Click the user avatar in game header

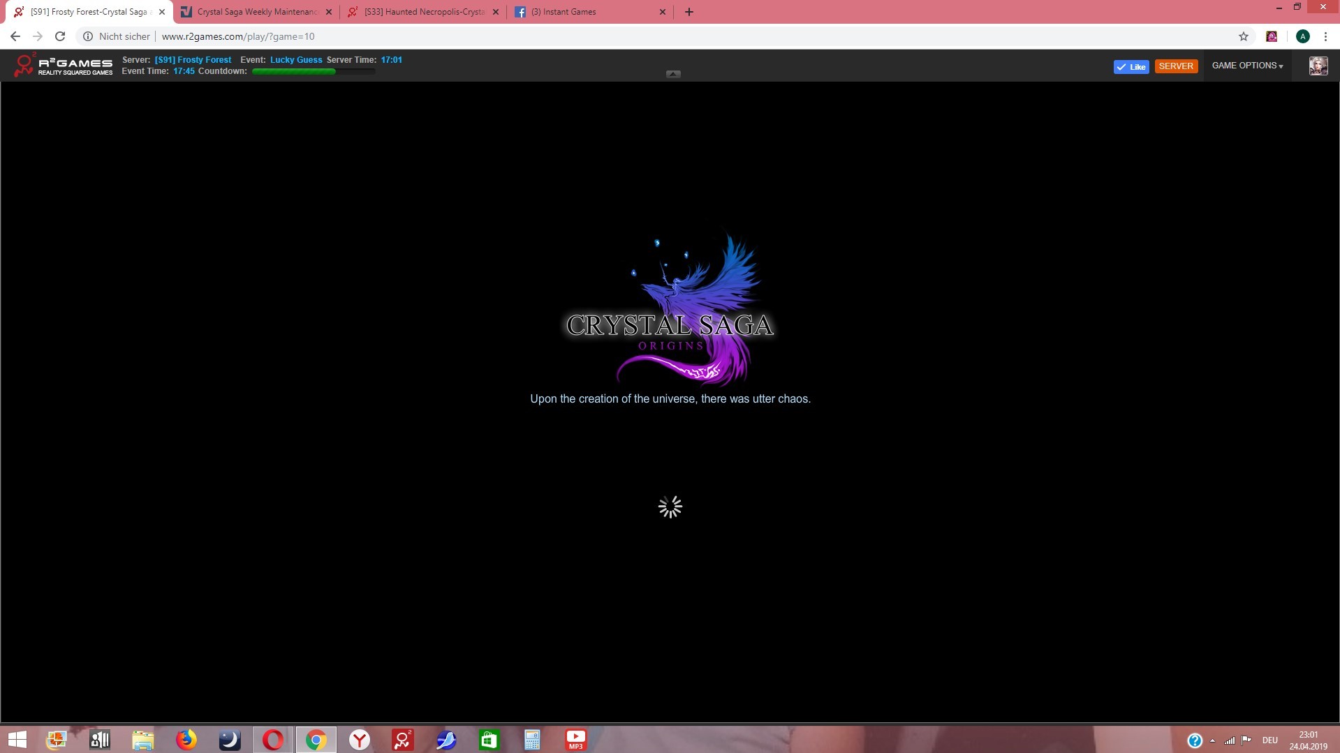[x=1318, y=66]
